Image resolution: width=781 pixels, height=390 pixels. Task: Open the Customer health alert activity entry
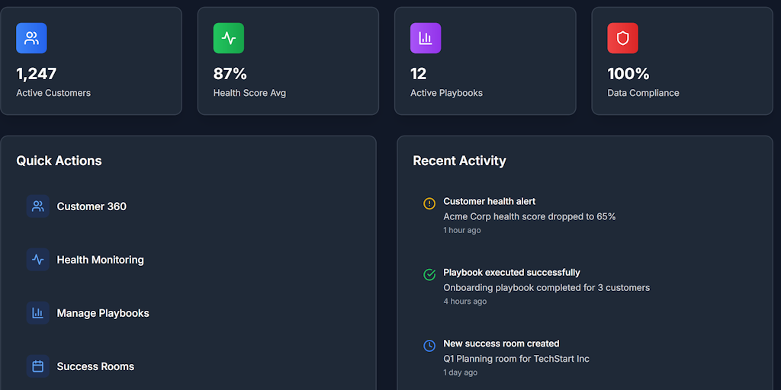click(x=585, y=216)
